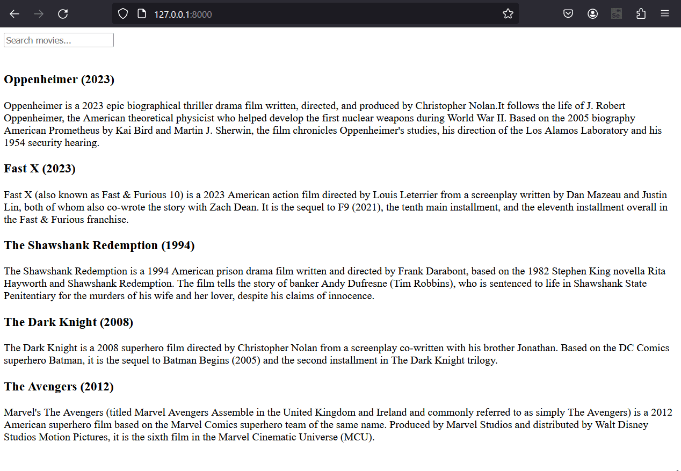Select the Fast X (2023) heading
The width and height of the screenshot is (681, 471).
coord(40,169)
